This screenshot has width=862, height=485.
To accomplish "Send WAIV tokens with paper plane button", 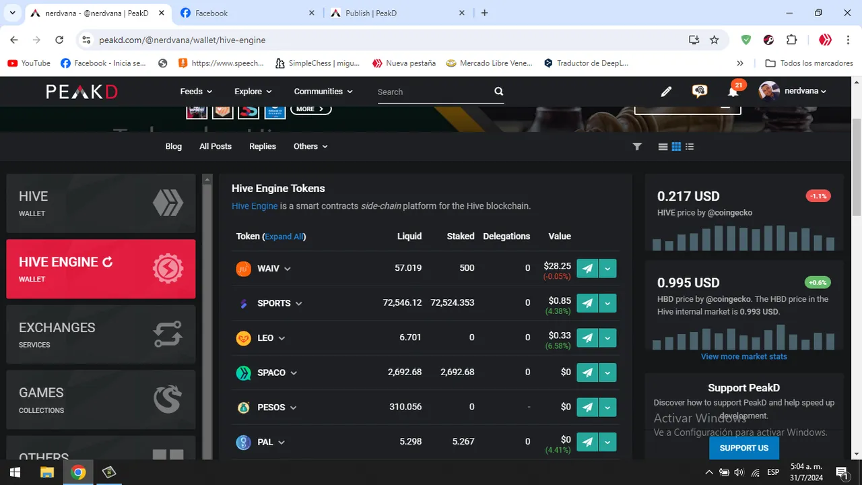I will (587, 268).
